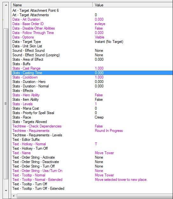Click the vertical scrollbar thumb grip
173x199 pixels.
click(6, 104)
